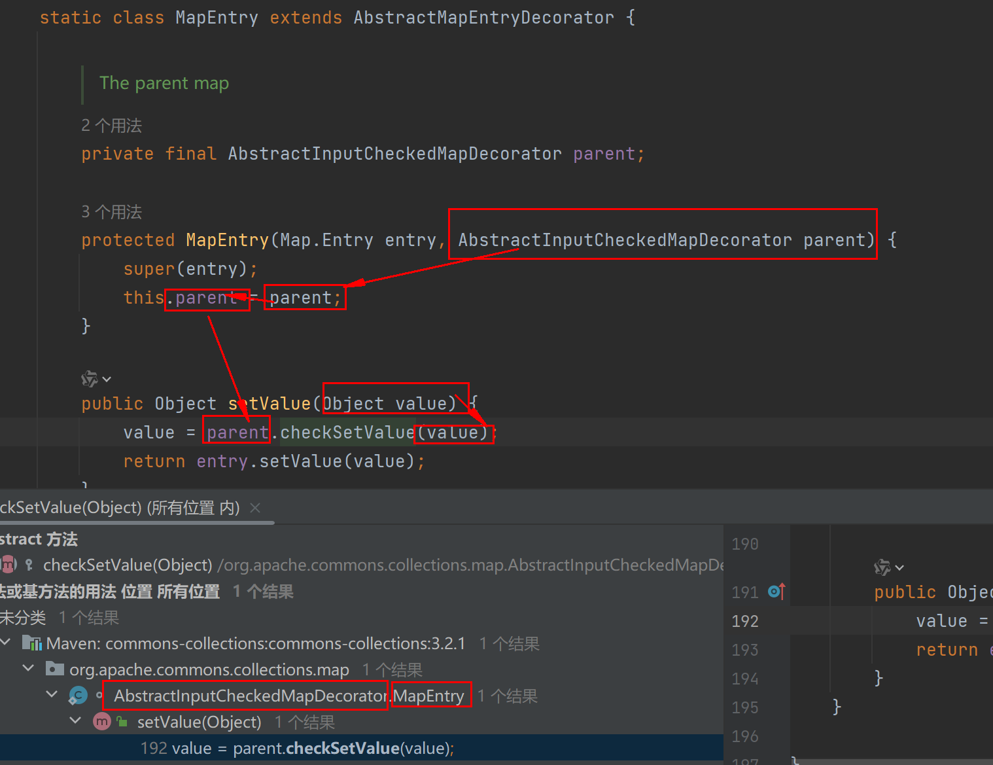Click class icon next to AbstractInputCheckedMapDecorator.MapEntry
Image resolution: width=993 pixels, height=765 pixels.
(x=78, y=696)
